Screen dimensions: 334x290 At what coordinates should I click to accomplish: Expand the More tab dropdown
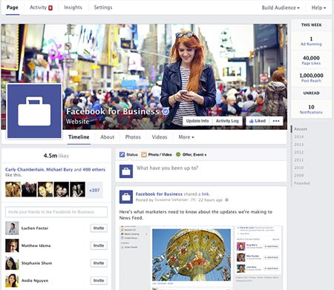186,137
